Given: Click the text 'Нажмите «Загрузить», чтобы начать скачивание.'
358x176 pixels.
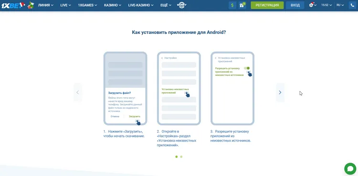Looking at the screenshot, I should point(124,134).
